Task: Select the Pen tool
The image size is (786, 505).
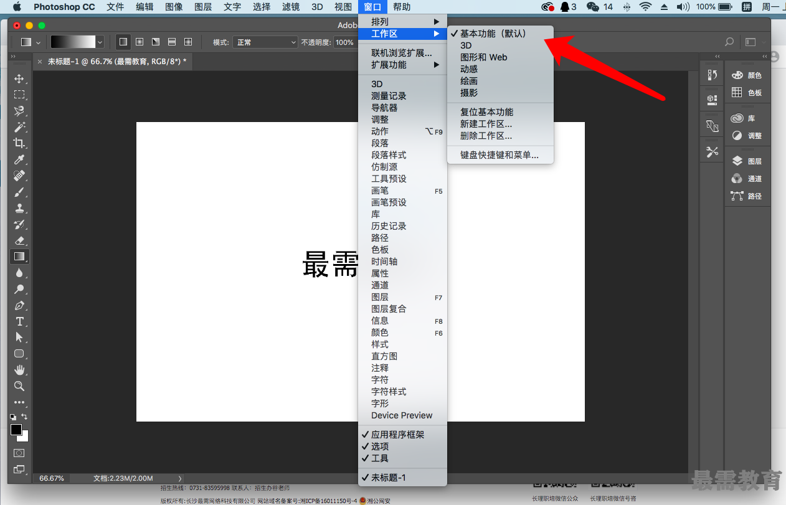Action: click(x=19, y=305)
